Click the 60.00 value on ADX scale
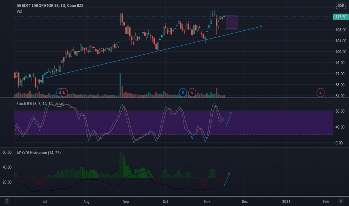 click(x=7, y=152)
